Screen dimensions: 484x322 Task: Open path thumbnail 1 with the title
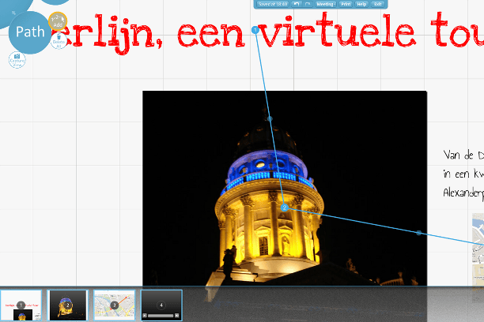coord(21,305)
